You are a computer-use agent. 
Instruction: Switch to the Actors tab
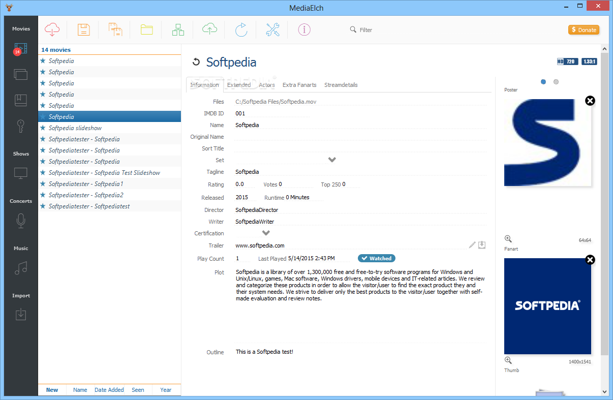click(267, 85)
